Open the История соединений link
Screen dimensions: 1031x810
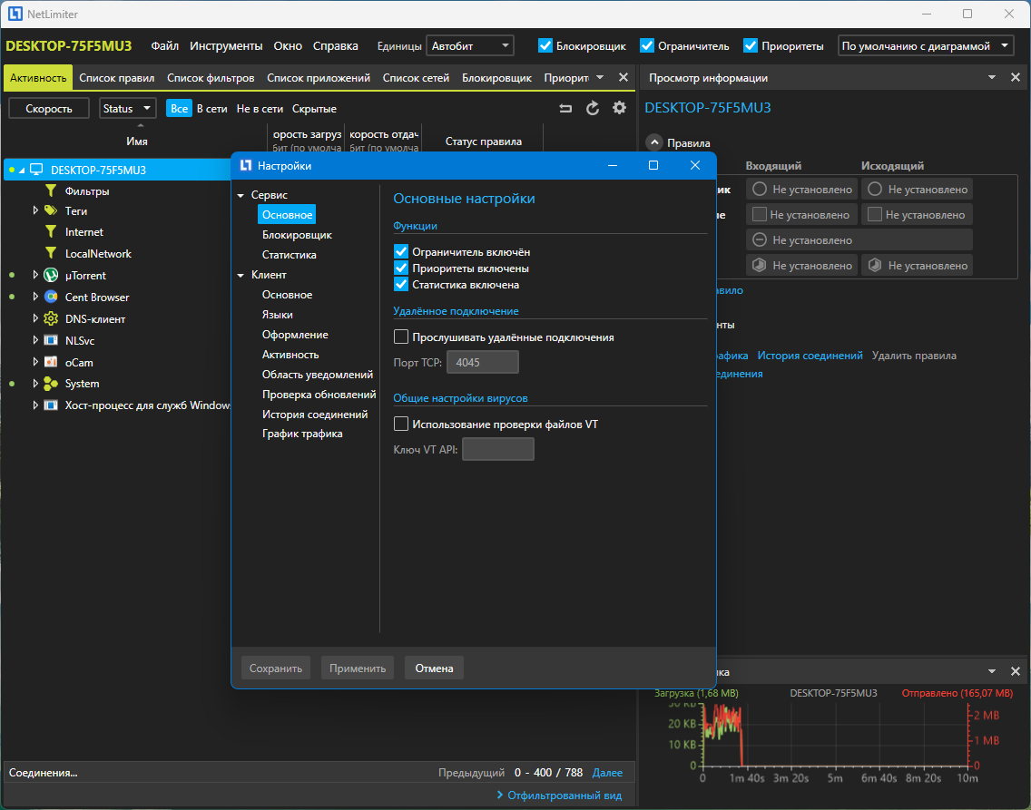(x=810, y=356)
